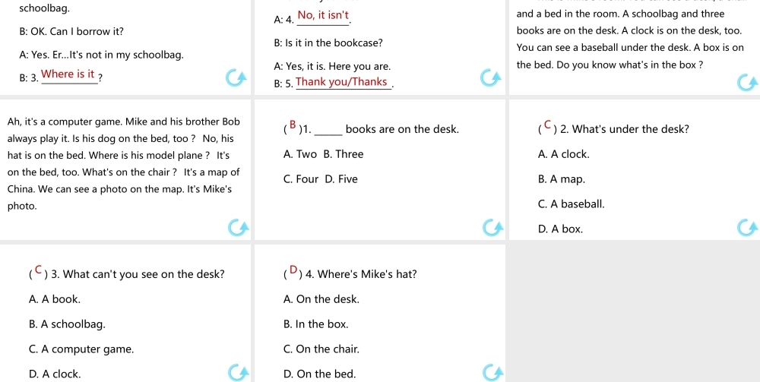760x382 pixels.
Task: Click the "Thank you/Thanks" answer blank
Action: (x=341, y=82)
